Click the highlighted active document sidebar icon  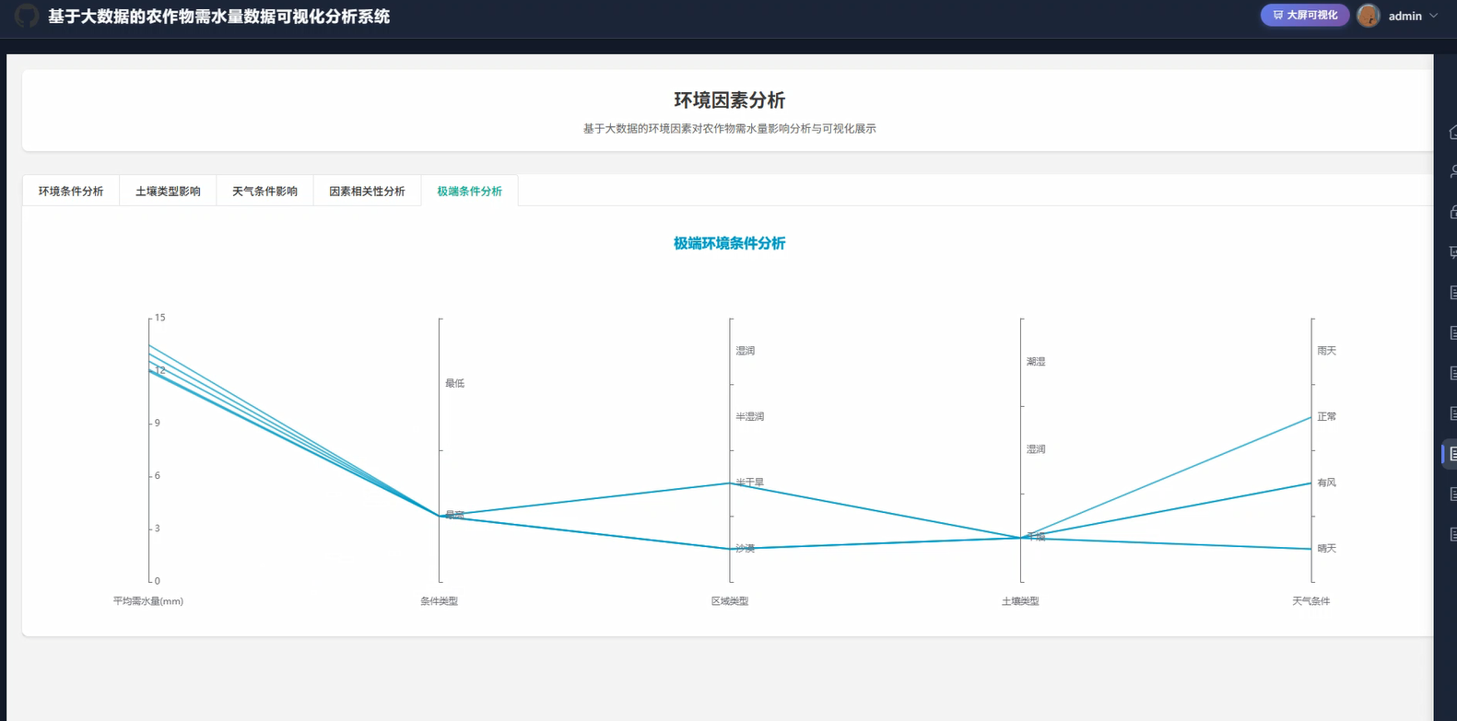point(1452,454)
